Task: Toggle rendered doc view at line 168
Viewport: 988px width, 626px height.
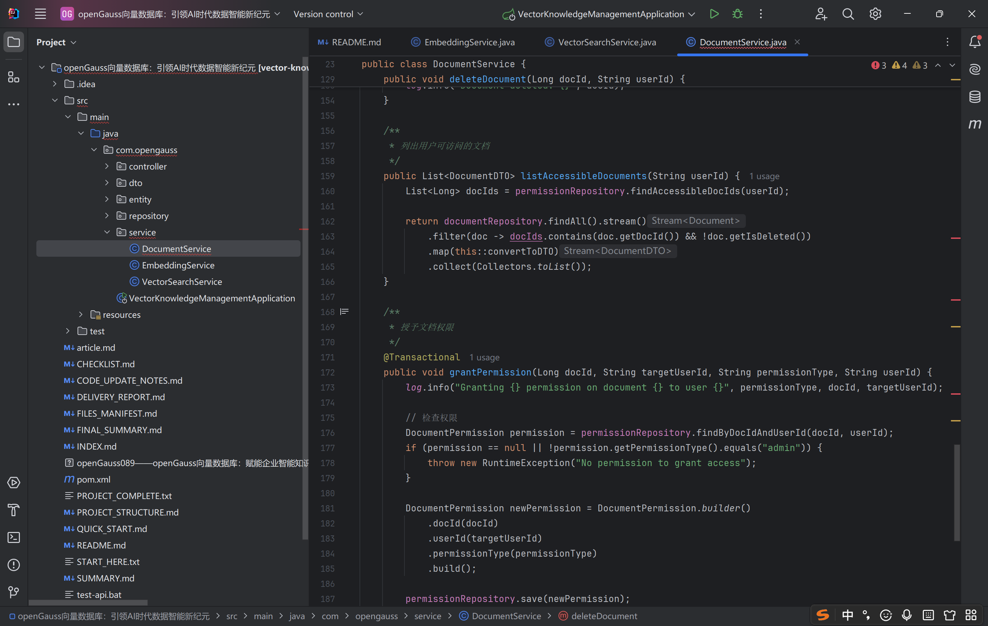Action: click(344, 312)
